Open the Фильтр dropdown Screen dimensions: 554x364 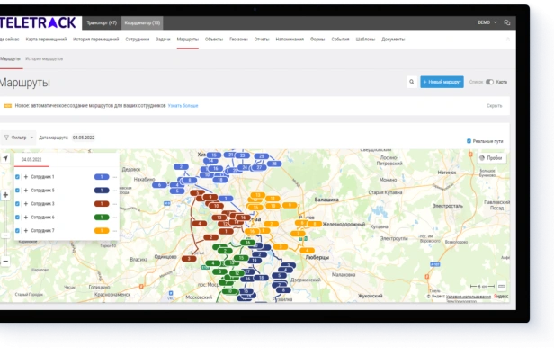(x=19, y=138)
